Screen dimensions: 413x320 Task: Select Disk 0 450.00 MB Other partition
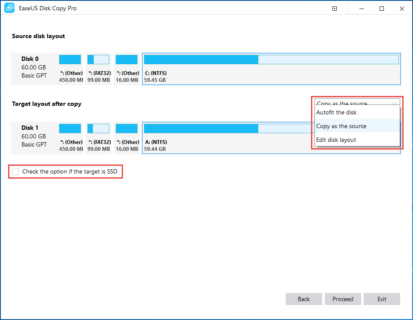(70, 69)
